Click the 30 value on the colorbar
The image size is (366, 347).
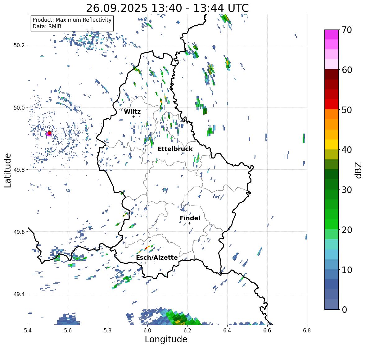tap(347, 189)
